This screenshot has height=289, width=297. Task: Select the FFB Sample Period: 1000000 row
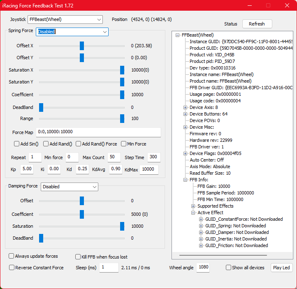(226, 193)
